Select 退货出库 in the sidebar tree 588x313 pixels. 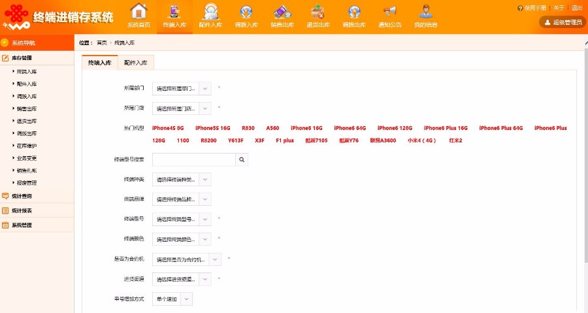[x=27, y=121]
